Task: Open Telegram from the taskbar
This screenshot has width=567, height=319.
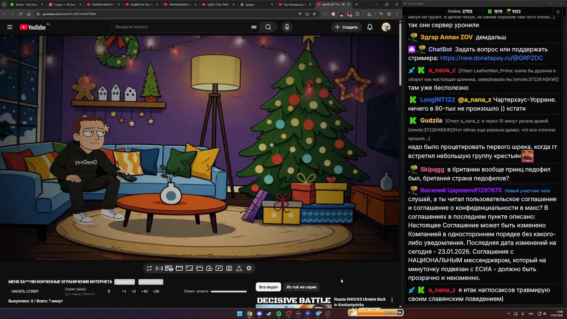Action: pyautogui.click(x=318, y=314)
